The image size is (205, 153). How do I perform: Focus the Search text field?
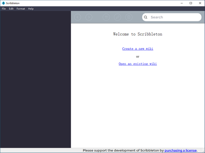point(174,17)
